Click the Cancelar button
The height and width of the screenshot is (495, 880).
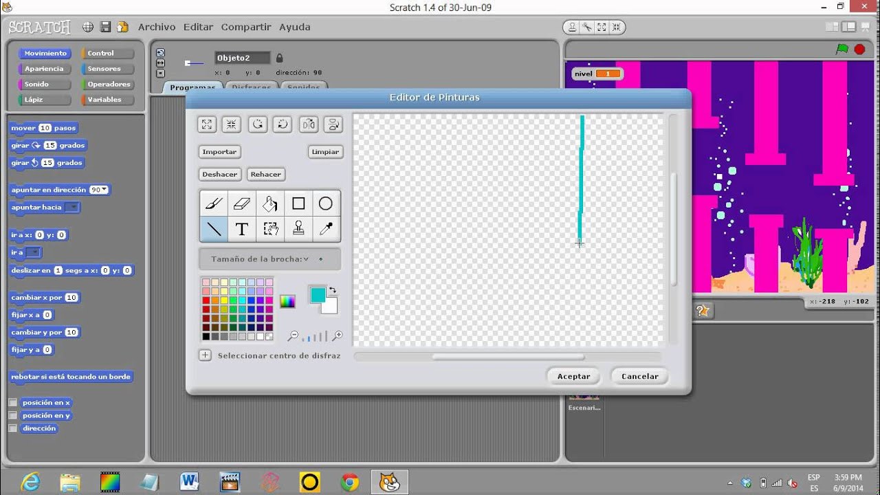click(640, 376)
